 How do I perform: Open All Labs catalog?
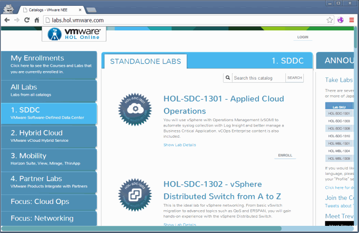click(49, 90)
